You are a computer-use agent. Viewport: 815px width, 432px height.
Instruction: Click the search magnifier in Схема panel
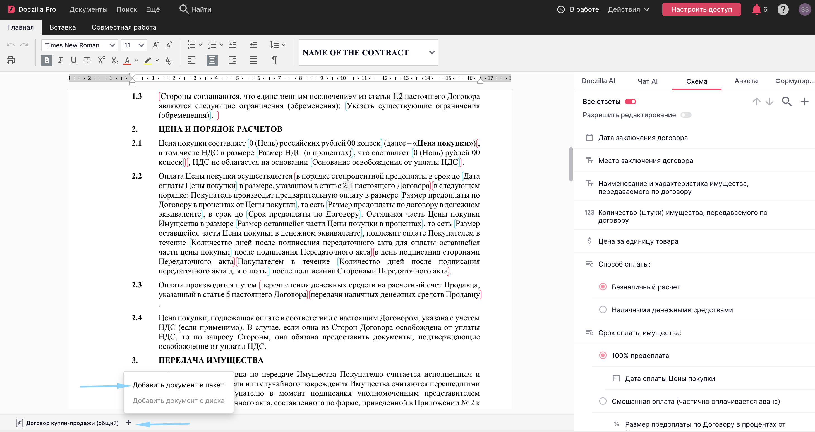click(x=787, y=102)
